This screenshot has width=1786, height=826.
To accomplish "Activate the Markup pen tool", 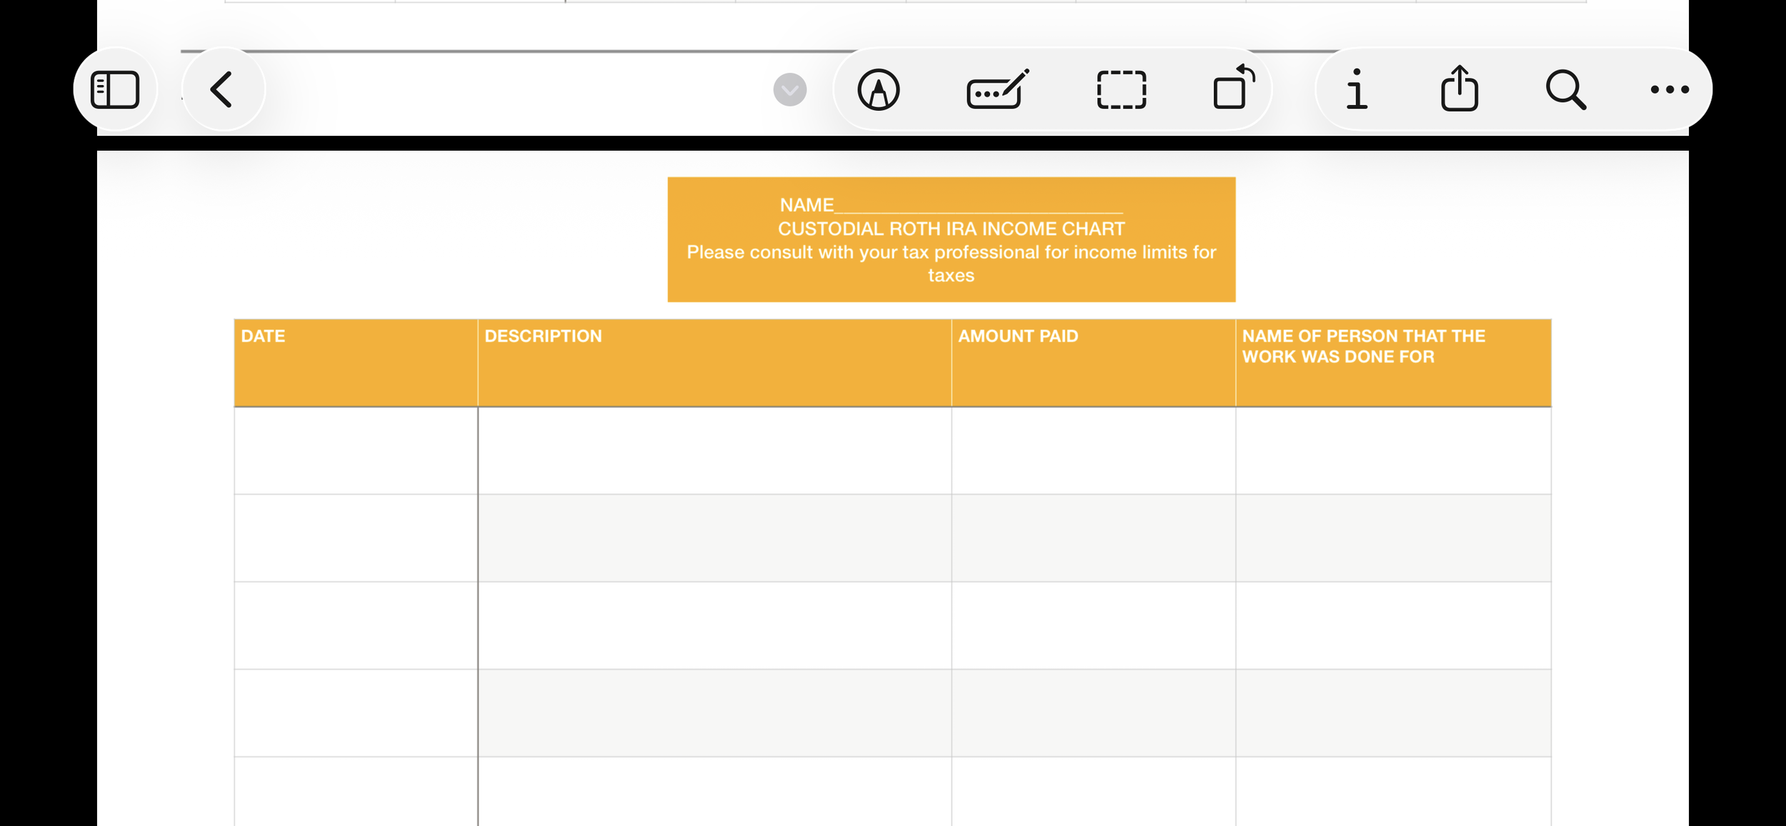I will coord(878,90).
